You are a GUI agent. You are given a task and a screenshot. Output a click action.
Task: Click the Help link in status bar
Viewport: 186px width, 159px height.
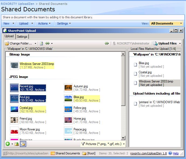tap(175, 153)
